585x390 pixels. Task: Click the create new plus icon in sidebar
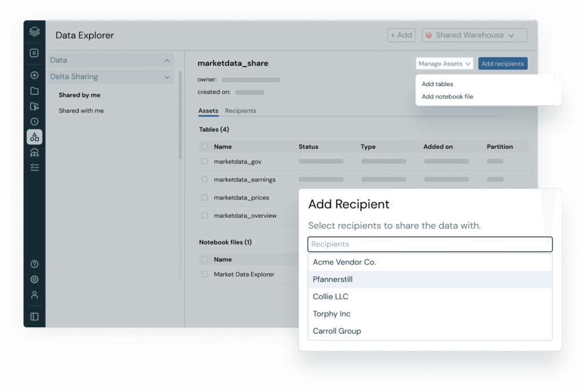click(34, 75)
